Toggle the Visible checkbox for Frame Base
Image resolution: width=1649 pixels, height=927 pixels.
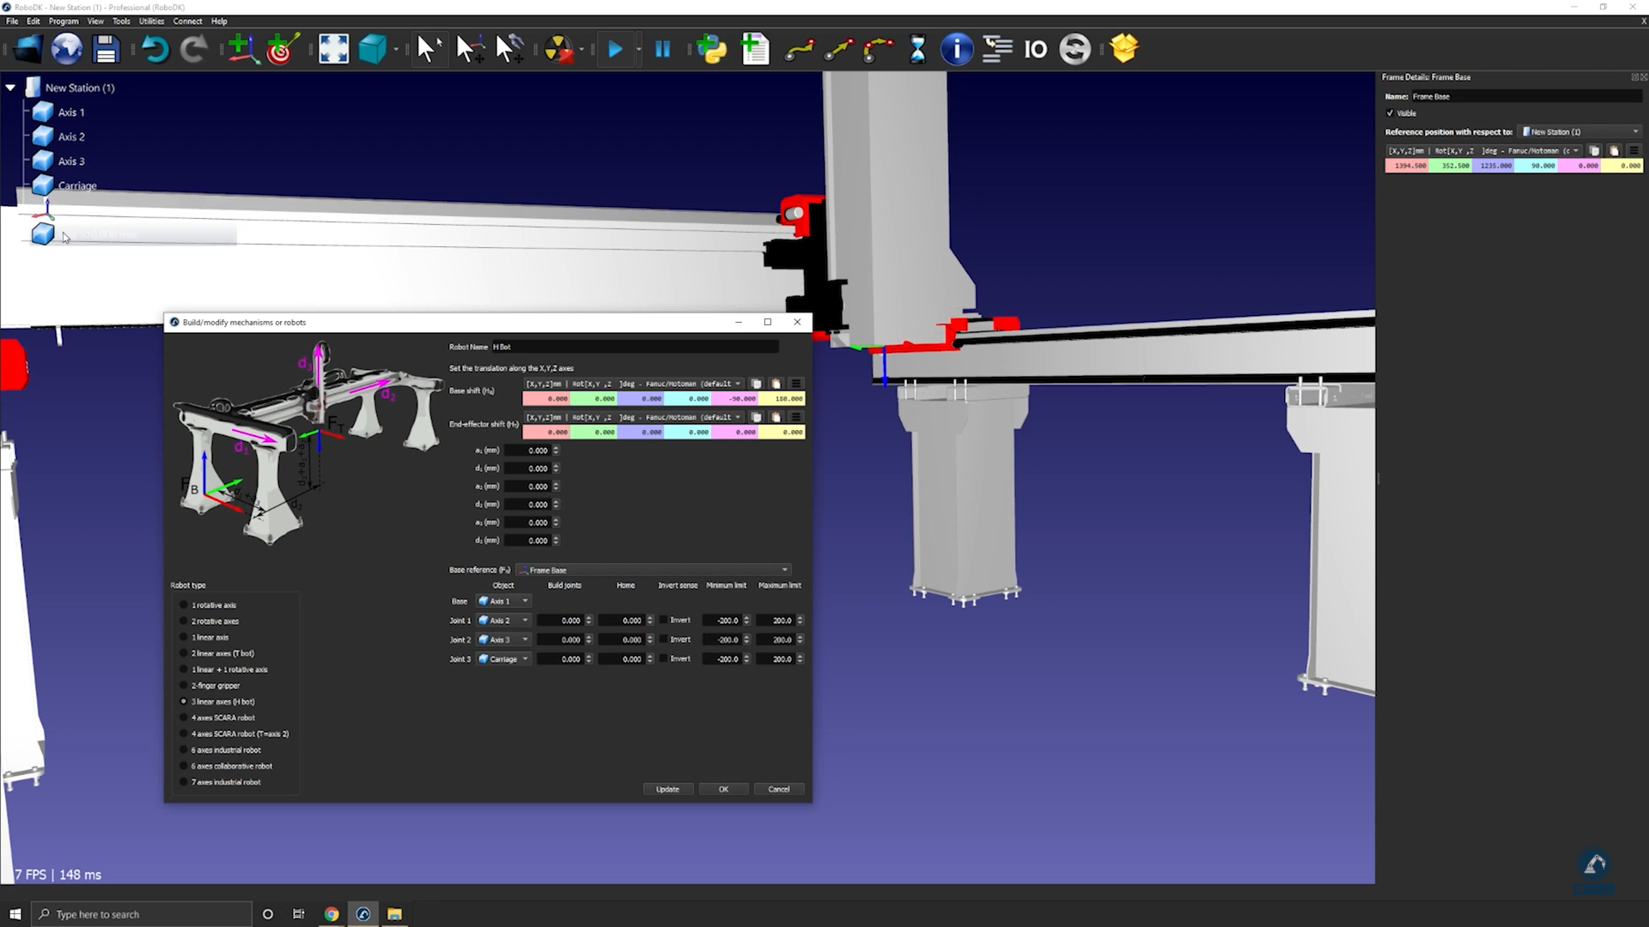coord(1390,113)
